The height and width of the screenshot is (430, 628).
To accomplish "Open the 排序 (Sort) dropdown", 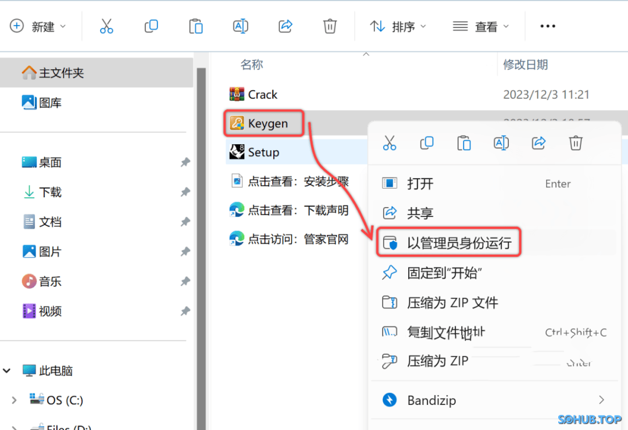I will point(398,26).
